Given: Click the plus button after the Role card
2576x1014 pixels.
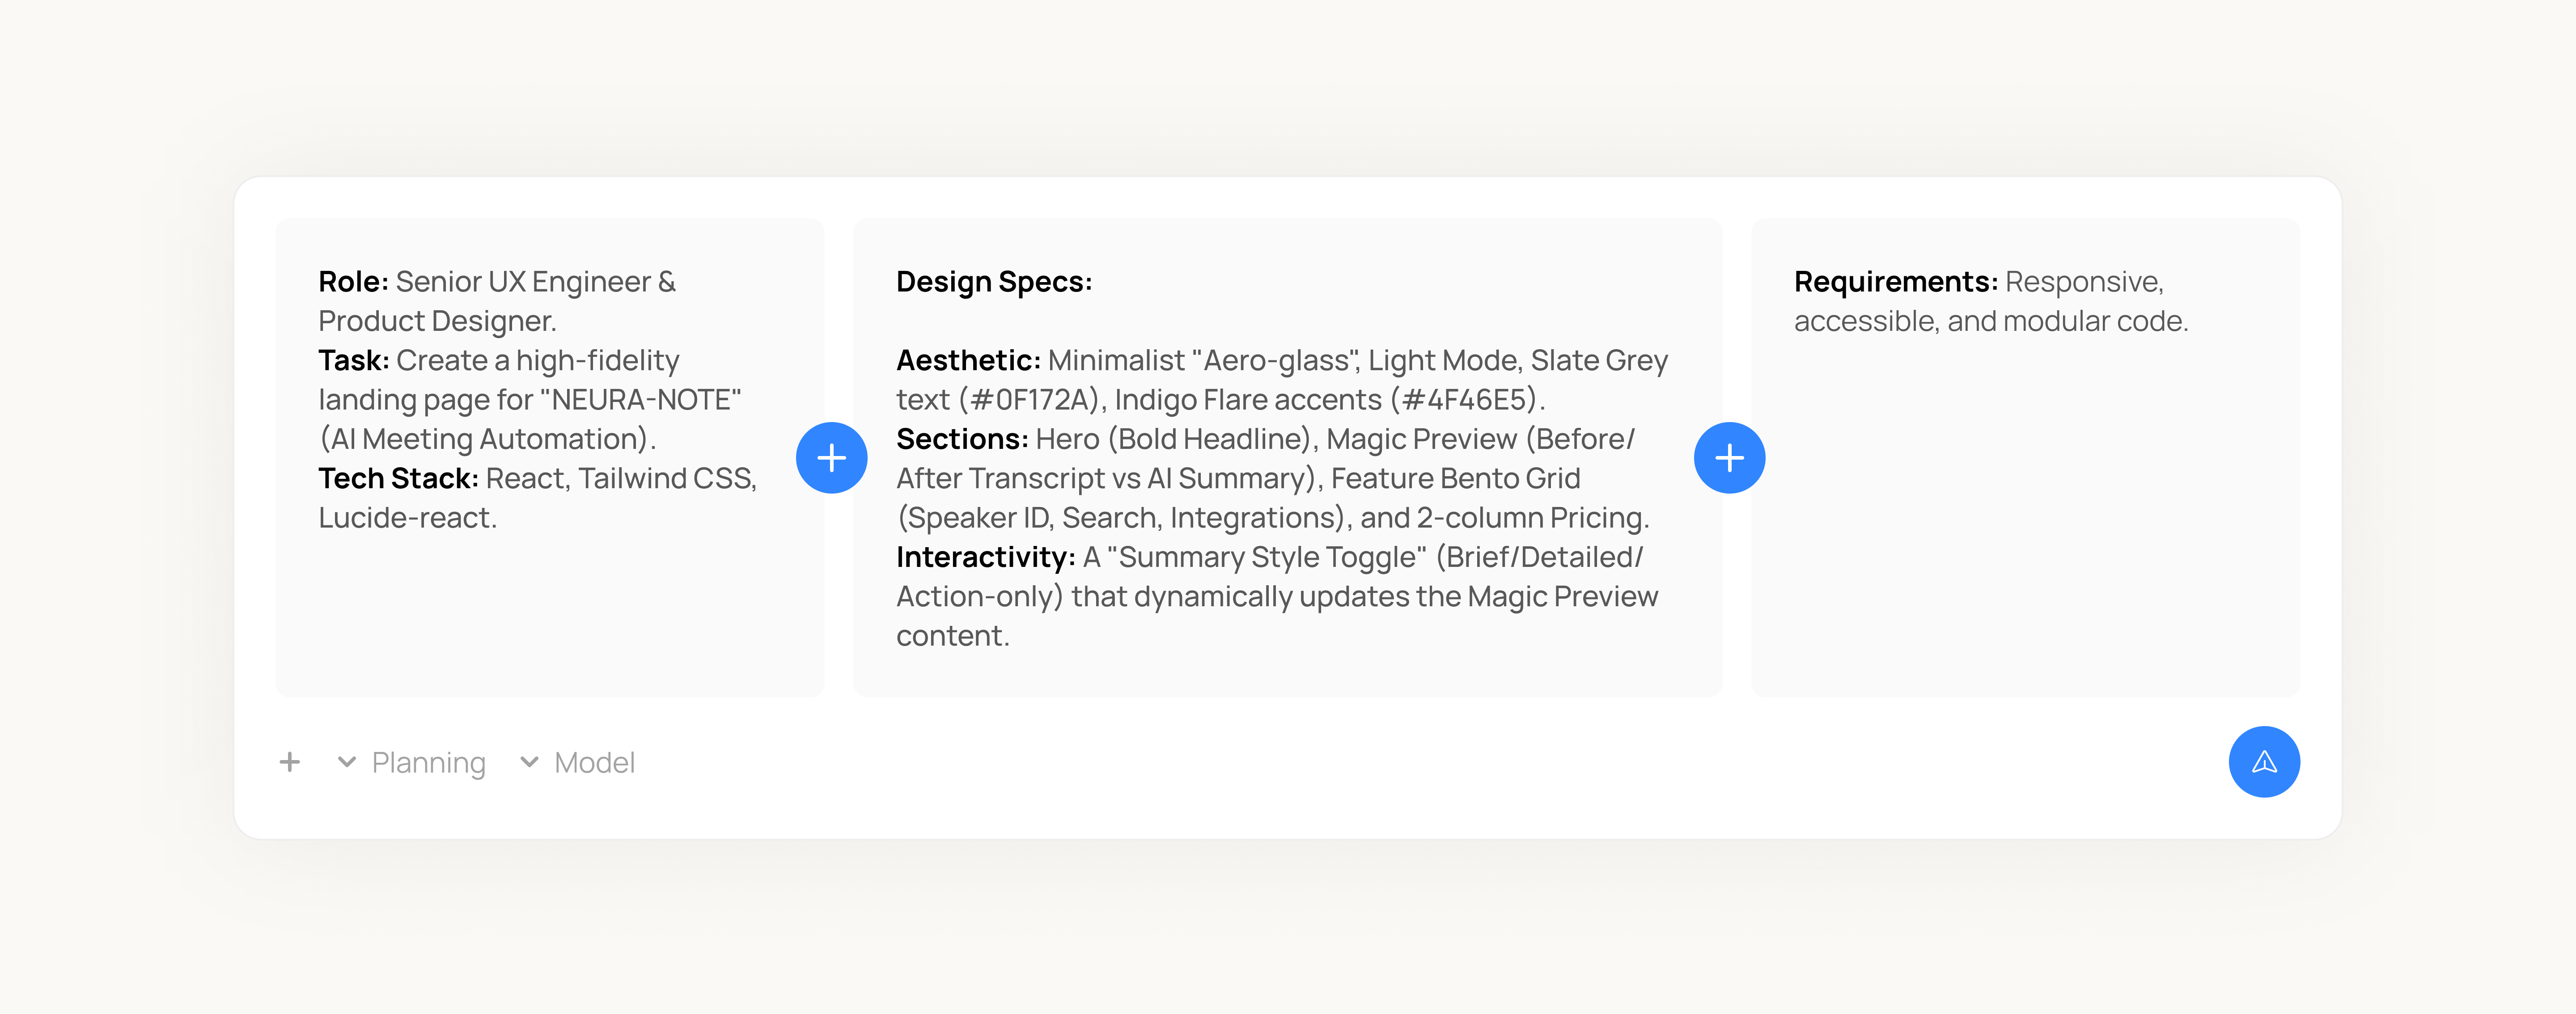Looking at the screenshot, I should point(831,458).
